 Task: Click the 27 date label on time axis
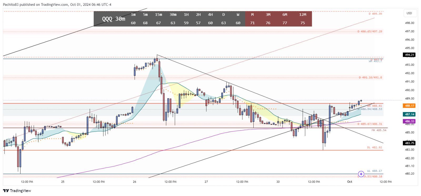click(206, 182)
